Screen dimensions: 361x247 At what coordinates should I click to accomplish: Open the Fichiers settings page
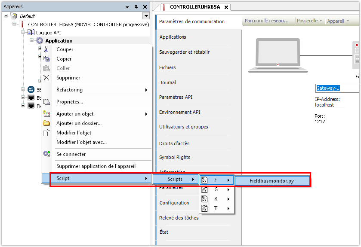tap(167, 67)
